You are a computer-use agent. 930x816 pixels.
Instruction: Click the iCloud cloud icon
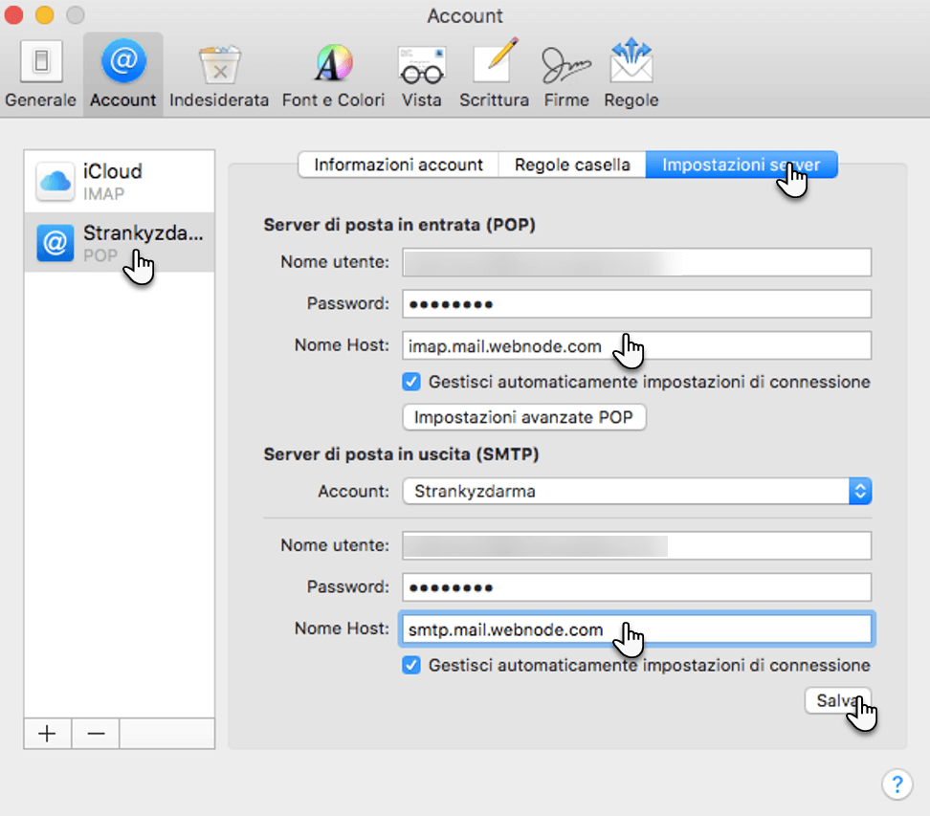coord(55,182)
